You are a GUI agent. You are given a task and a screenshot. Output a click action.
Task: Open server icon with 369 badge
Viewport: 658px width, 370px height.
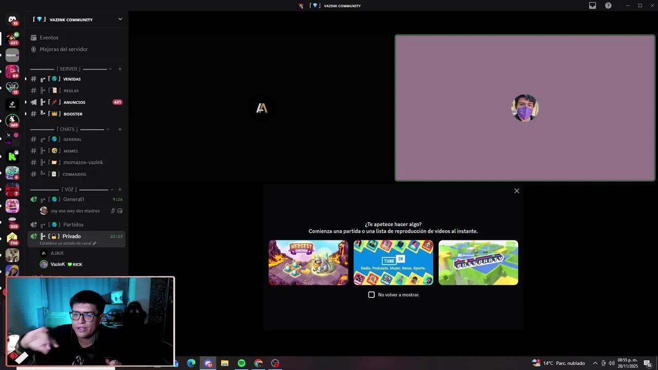tap(12, 121)
